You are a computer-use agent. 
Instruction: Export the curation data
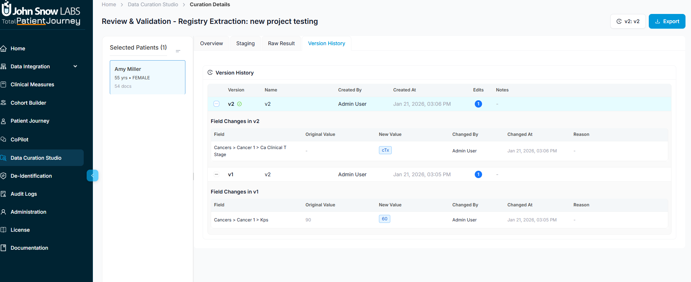pos(667,21)
